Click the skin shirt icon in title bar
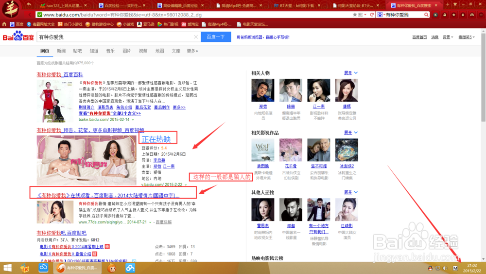 455,5
